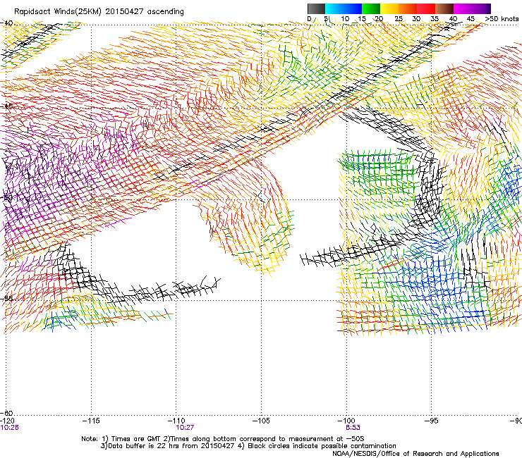522x458 pixels.
Task: Click the "-100" longitude axis label
Action: click(346, 421)
